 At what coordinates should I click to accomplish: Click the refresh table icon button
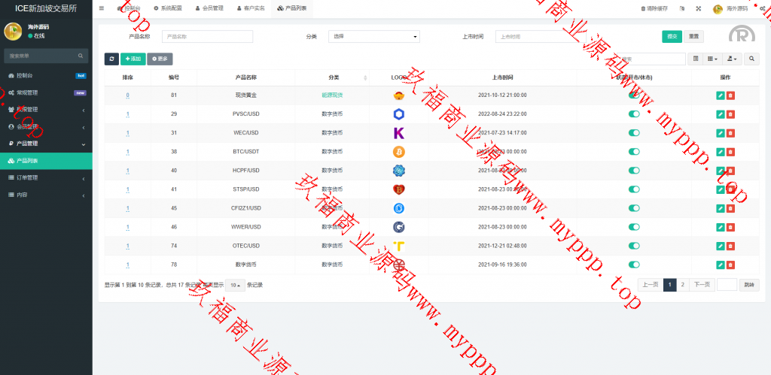point(111,59)
